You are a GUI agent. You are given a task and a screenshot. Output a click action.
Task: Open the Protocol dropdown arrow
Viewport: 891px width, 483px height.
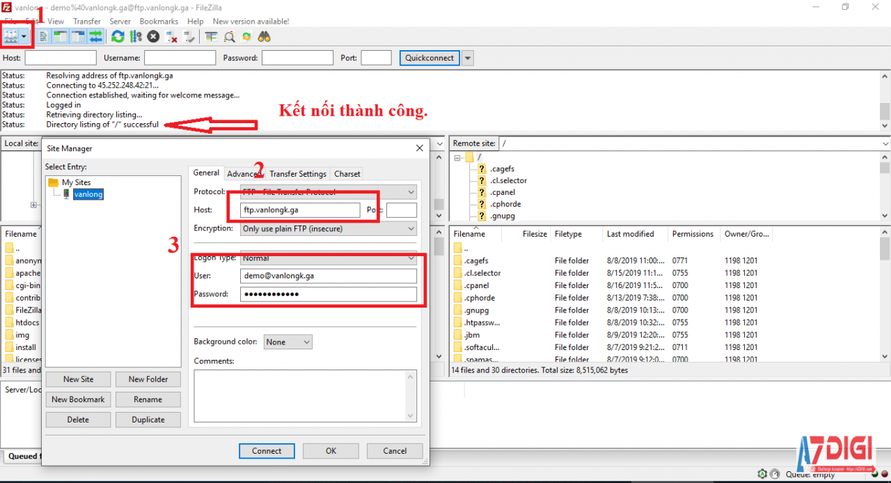[410, 191]
